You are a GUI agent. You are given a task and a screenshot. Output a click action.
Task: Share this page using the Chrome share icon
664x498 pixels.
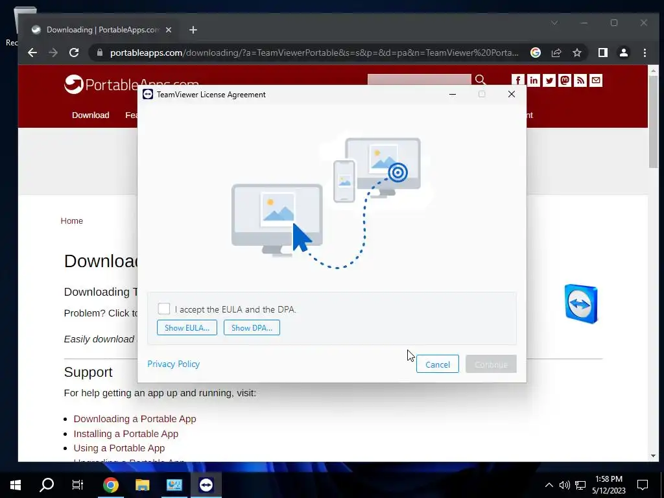tap(556, 53)
